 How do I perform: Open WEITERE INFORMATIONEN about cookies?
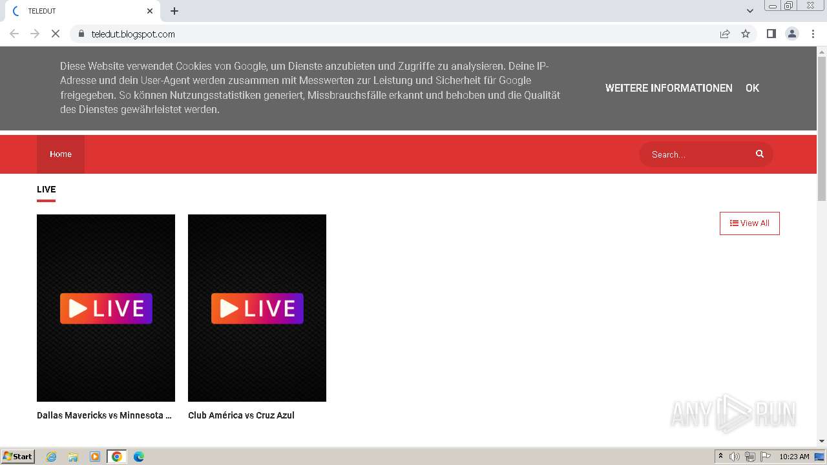[669, 88]
